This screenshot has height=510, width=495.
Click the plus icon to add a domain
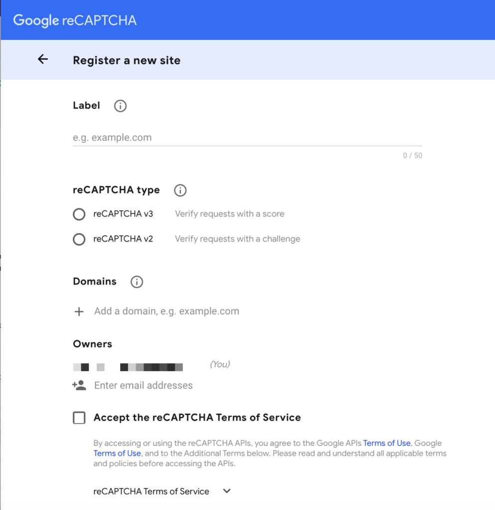[x=79, y=311]
